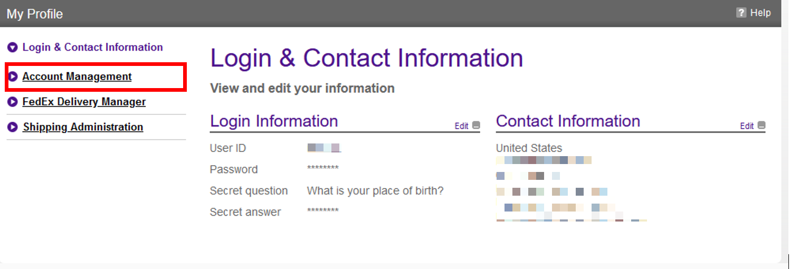
Task: Click the blurred User ID value
Action: point(324,148)
